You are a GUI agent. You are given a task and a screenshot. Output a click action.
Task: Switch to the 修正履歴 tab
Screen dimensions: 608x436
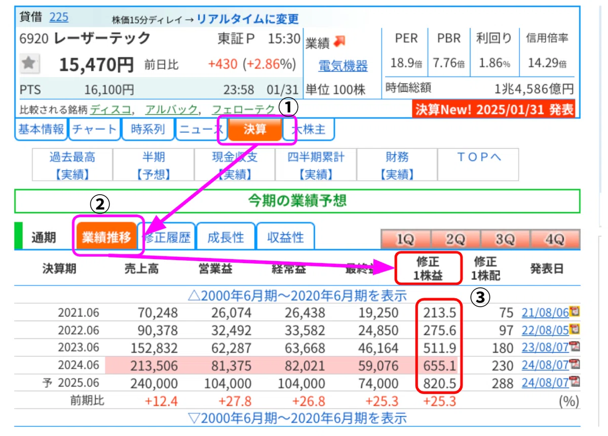[x=166, y=237]
